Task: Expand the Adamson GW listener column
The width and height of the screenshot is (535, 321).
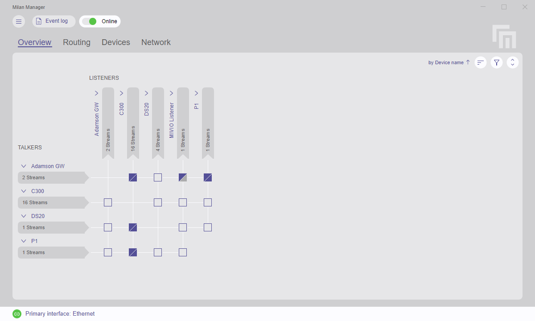Action: click(96, 93)
